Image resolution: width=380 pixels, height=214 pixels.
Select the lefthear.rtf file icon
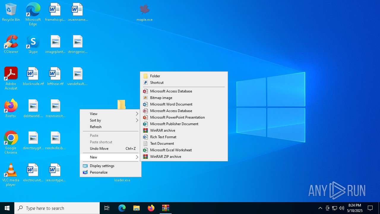click(55, 76)
